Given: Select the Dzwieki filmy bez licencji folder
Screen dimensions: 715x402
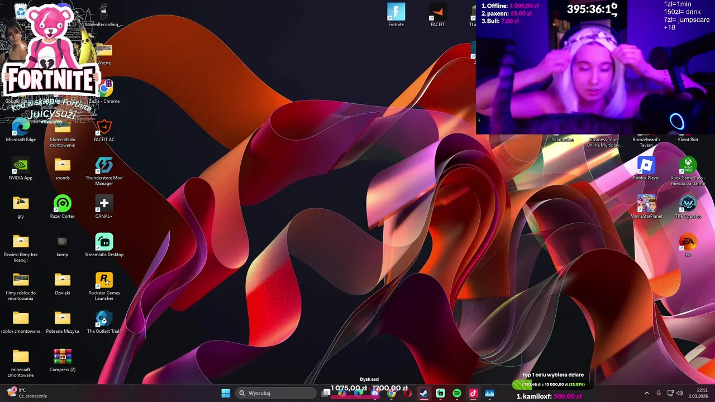Looking at the screenshot, I should coord(21,248).
